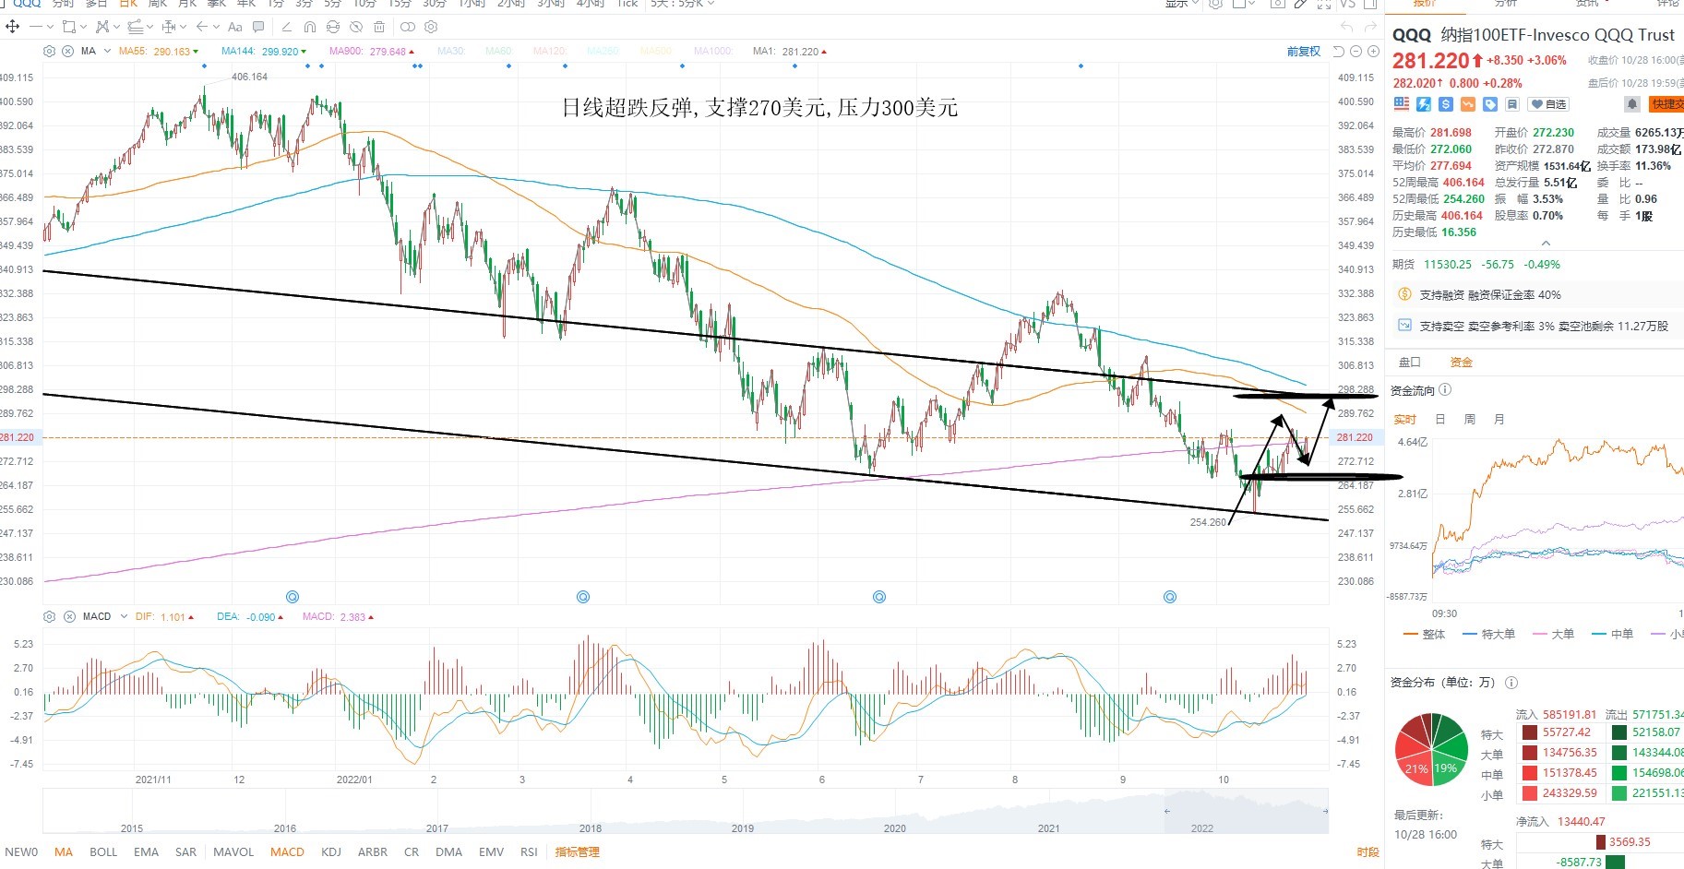Screen dimensions: 1684x869
Task: Remove the MA indicator with its X icon
Action: pyautogui.click(x=67, y=51)
